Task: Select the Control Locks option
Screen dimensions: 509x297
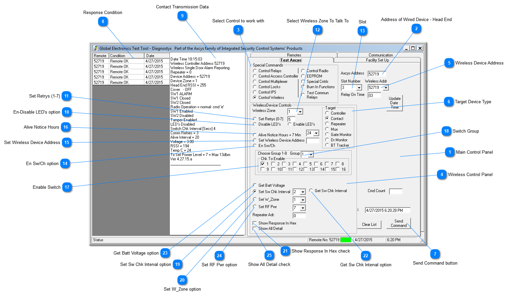Action: (x=255, y=87)
